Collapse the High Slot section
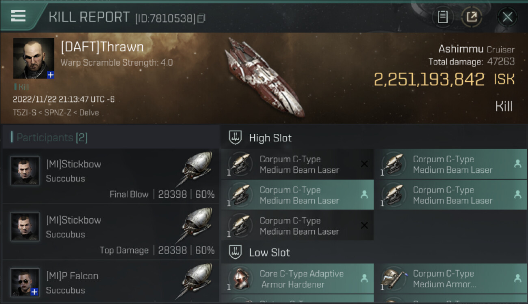This screenshot has height=304, width=528. pos(235,137)
